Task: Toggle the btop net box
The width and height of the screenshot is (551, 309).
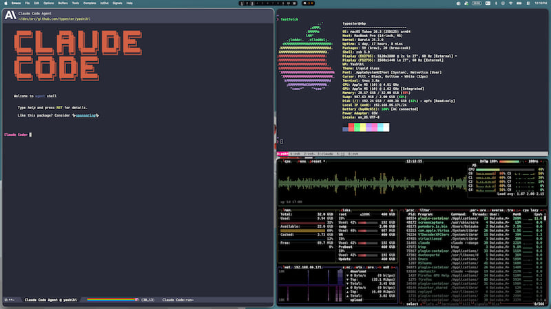Action: 287,267
